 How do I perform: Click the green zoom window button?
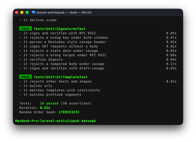(27, 13)
